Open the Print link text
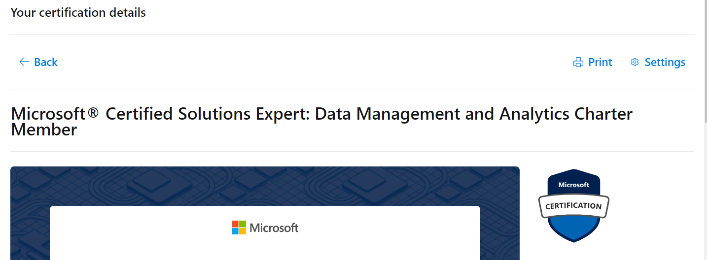707x260 pixels. tap(600, 62)
